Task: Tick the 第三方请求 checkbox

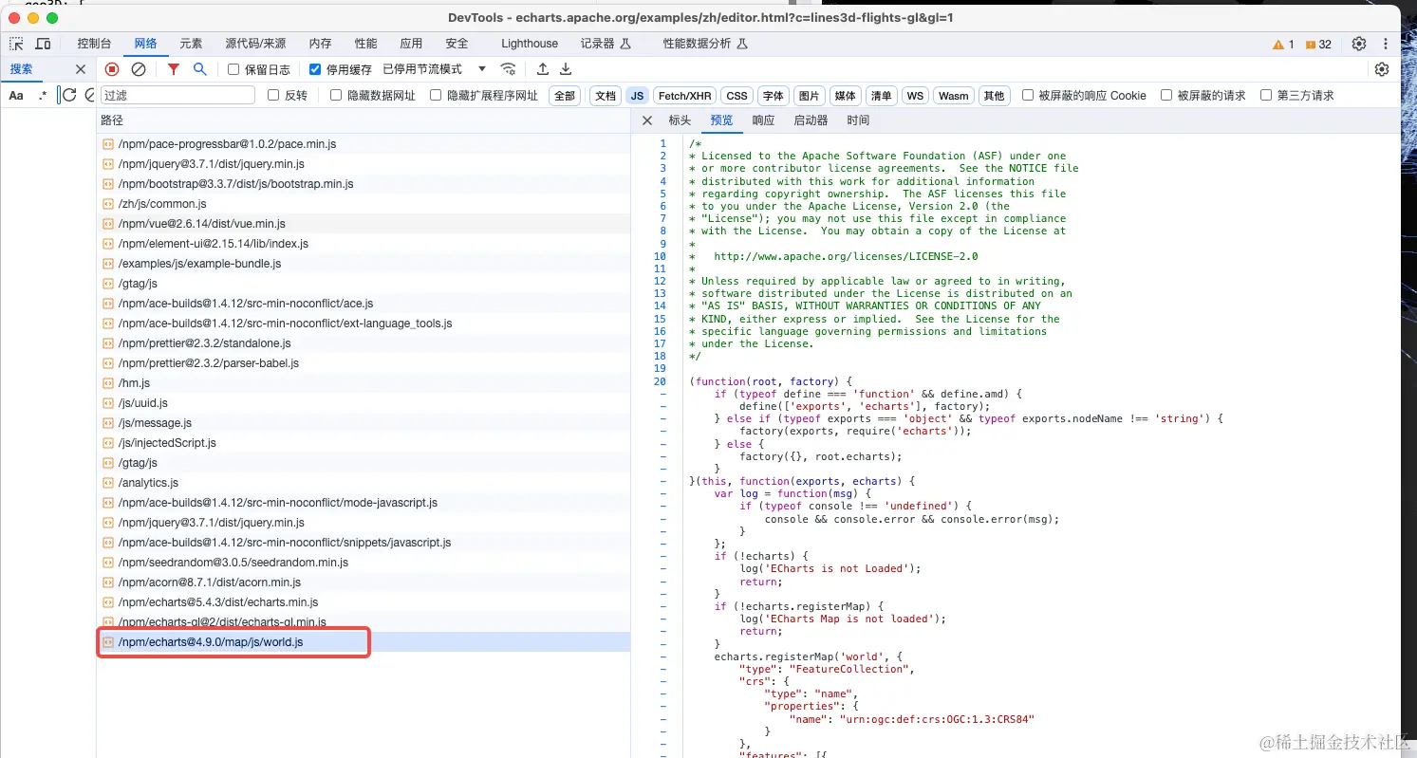Action: 1266,95
